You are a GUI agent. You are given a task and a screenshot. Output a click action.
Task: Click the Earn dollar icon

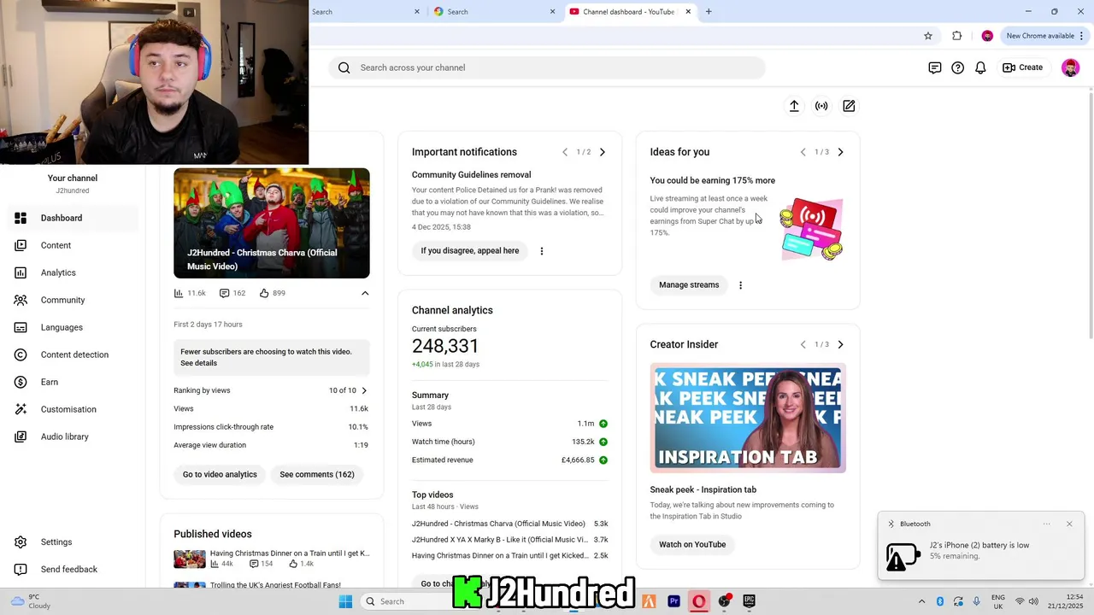point(21,382)
